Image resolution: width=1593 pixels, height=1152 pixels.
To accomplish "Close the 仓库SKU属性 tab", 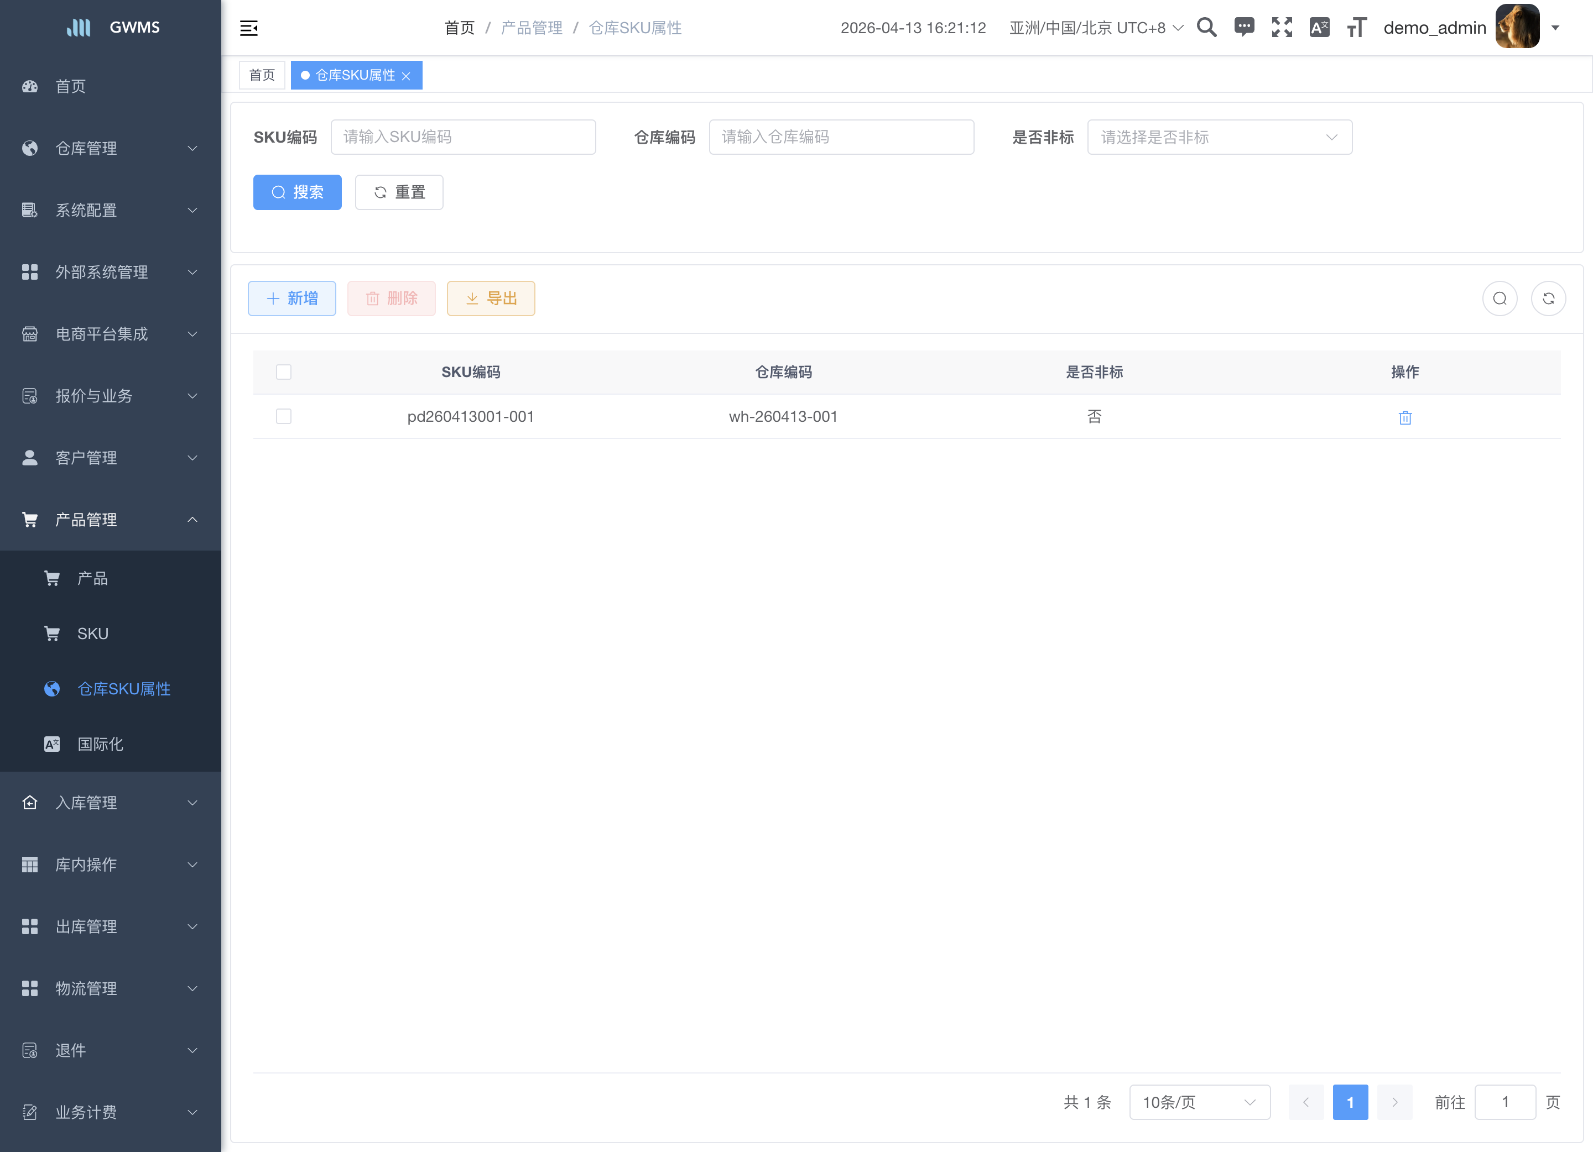I will [x=406, y=76].
